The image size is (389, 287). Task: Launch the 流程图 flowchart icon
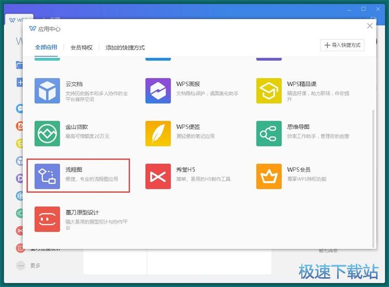(x=47, y=176)
